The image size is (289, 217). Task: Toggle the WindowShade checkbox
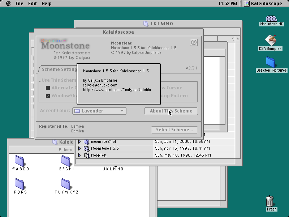[x=48, y=96]
